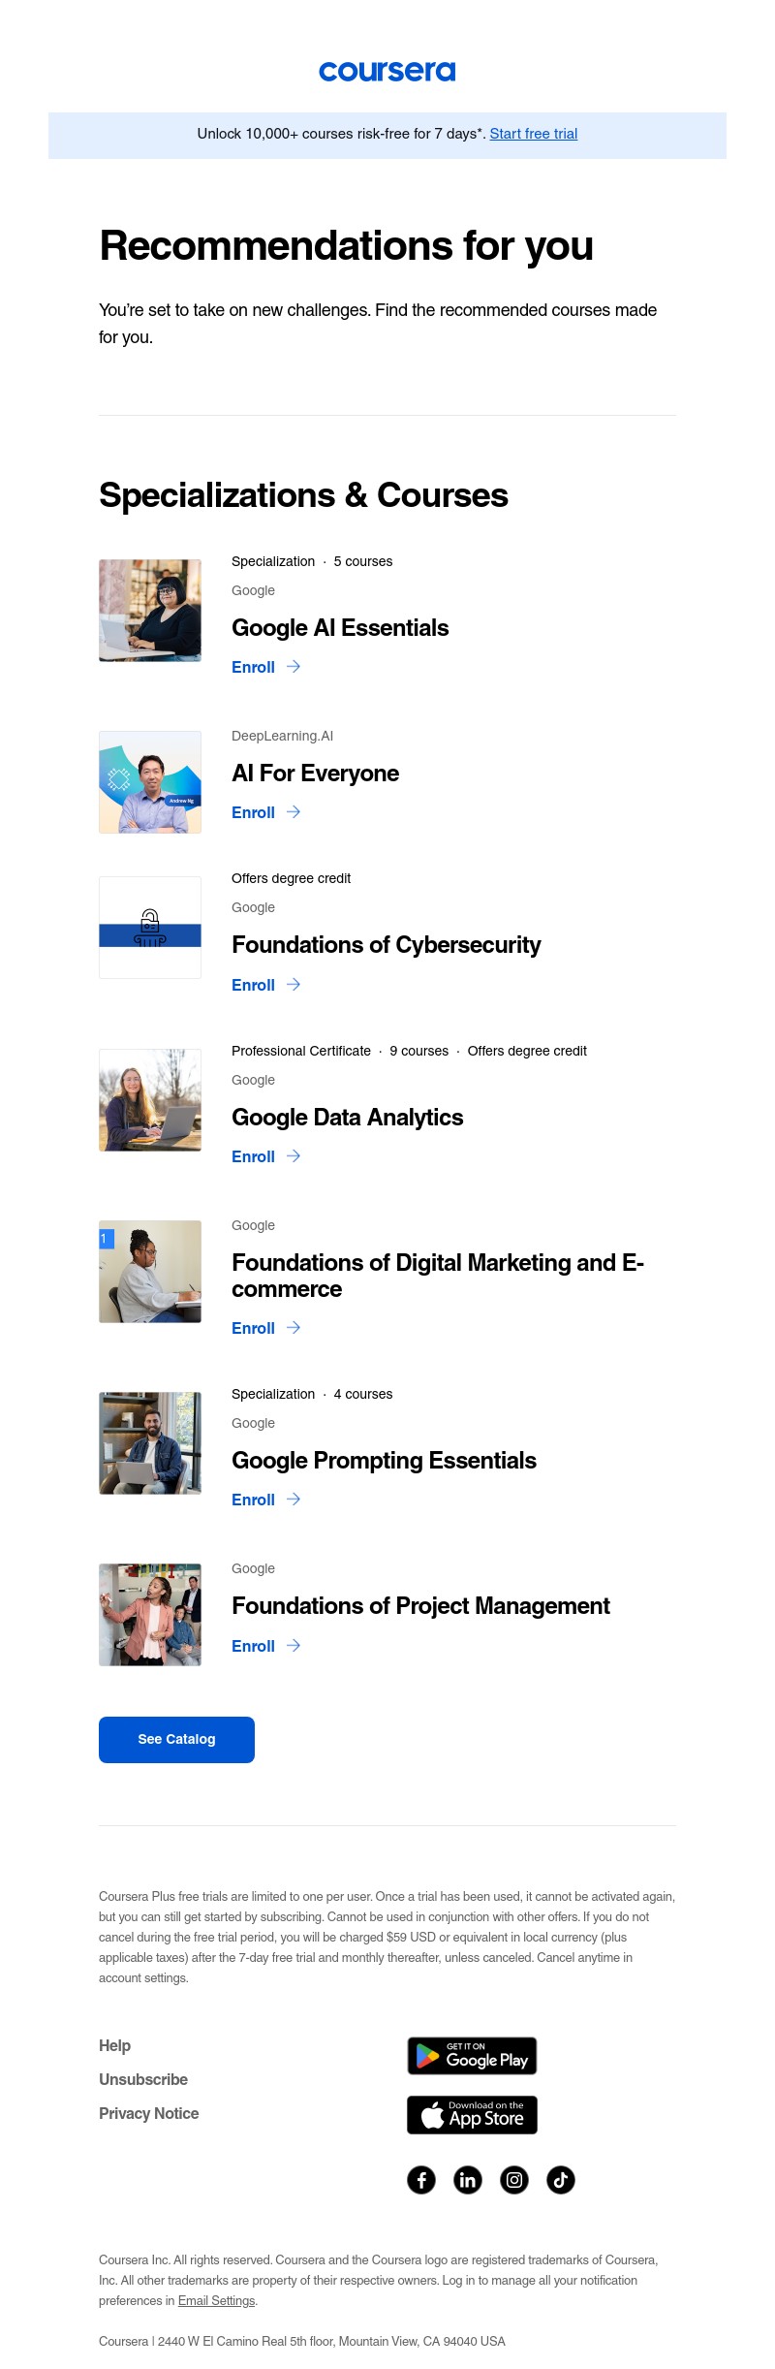The height and width of the screenshot is (2369, 775).
Task: Open the Help link in the footer
Action: coord(115,2045)
